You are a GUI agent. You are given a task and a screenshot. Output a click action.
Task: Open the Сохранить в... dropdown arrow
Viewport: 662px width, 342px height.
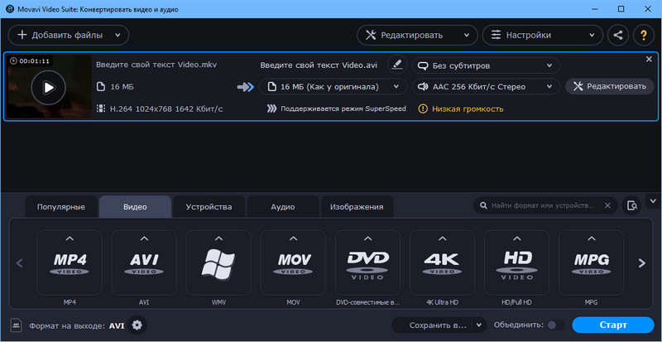coord(479,325)
